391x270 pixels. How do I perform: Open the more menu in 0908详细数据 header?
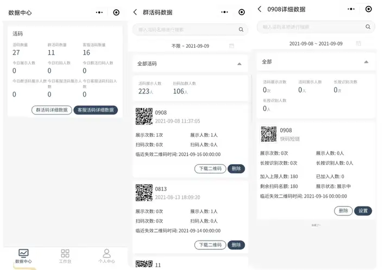(x=351, y=9)
